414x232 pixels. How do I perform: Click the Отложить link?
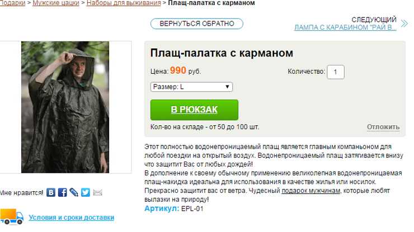point(383,127)
